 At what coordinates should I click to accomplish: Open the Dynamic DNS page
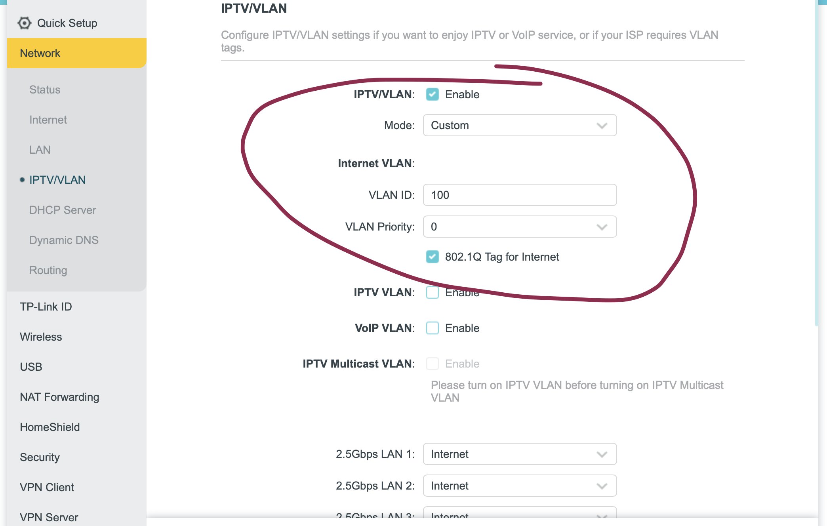click(64, 240)
